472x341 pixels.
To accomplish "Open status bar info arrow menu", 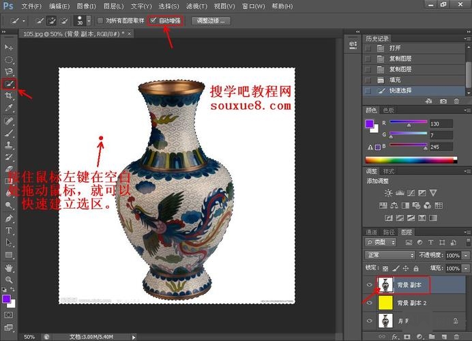I will [134, 337].
